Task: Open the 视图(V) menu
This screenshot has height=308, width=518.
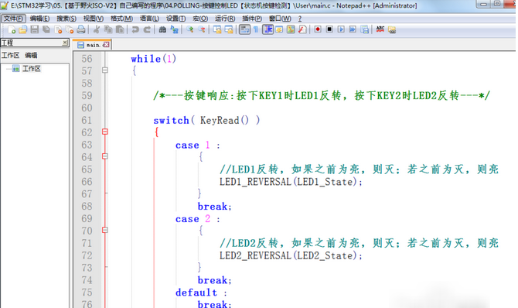Action: coord(93,19)
